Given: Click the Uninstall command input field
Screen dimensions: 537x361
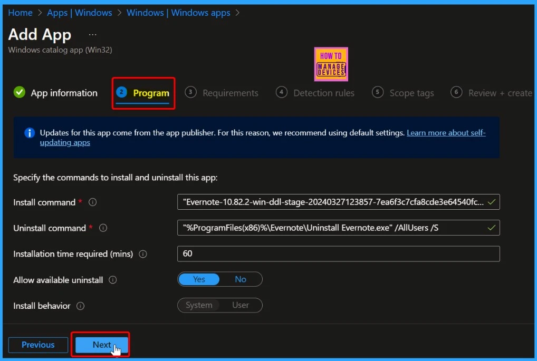Looking at the screenshot, I should pos(338,228).
